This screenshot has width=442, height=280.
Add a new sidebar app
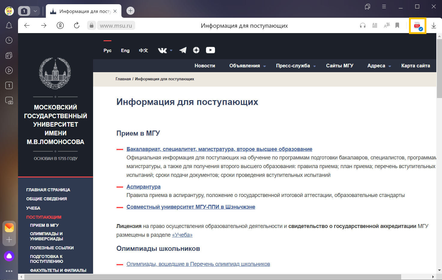click(x=9, y=240)
